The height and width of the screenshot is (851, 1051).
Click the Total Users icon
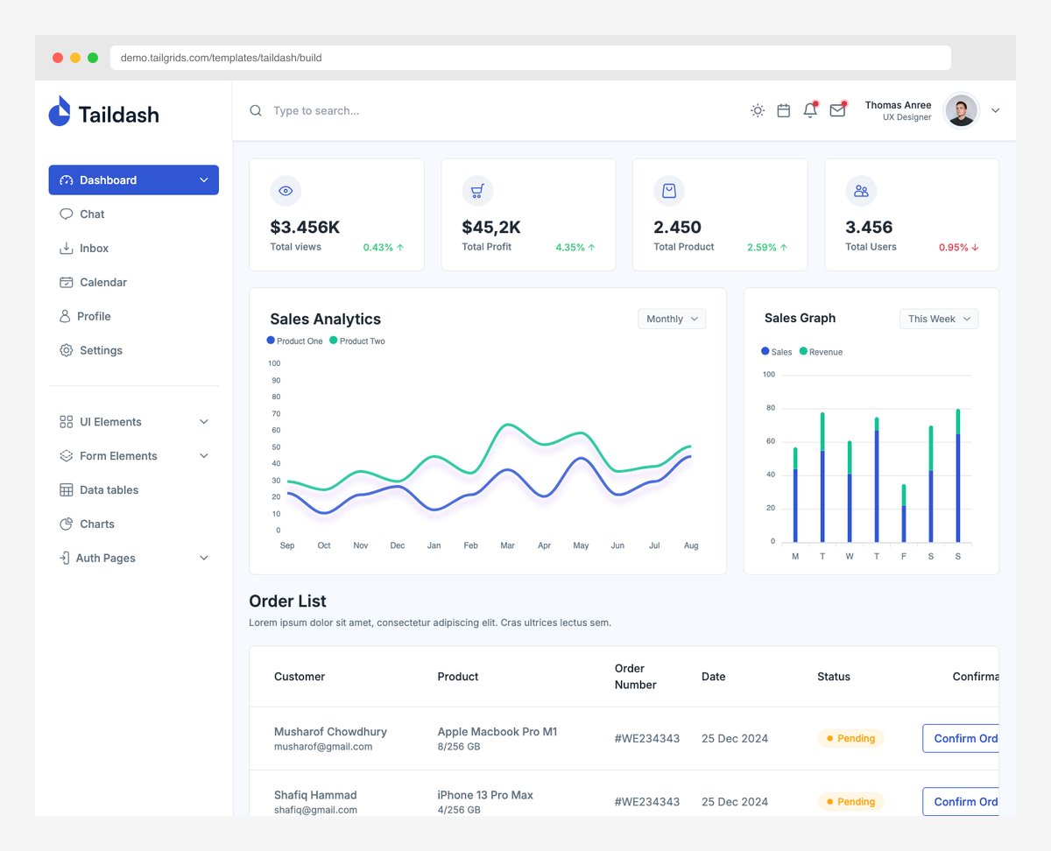pyautogui.click(x=860, y=190)
